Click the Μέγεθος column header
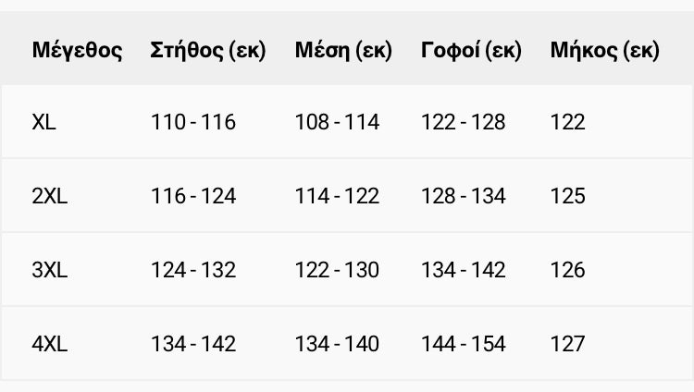Image resolution: width=694 pixels, height=392 pixels. (77, 50)
